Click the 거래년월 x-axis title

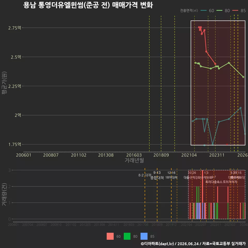134,160
